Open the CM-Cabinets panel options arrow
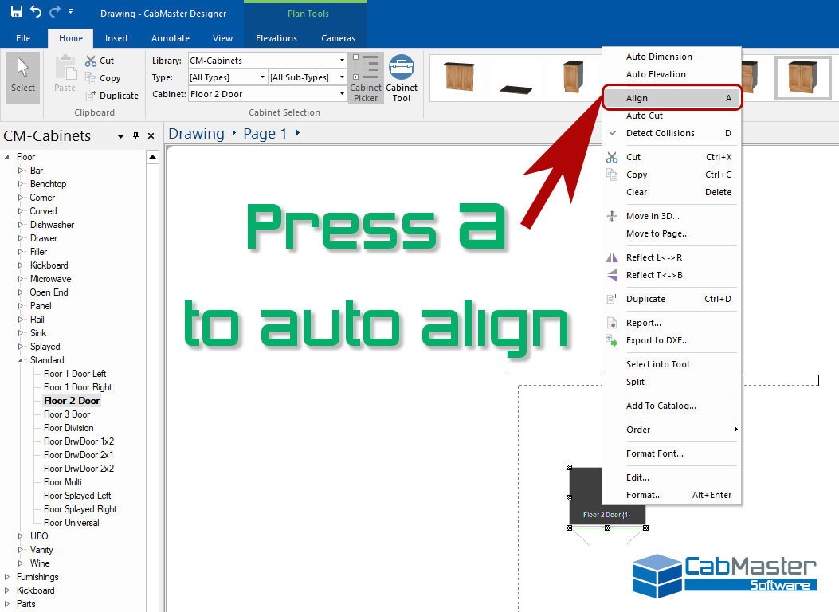Viewport: 839px width, 612px height. (120, 136)
